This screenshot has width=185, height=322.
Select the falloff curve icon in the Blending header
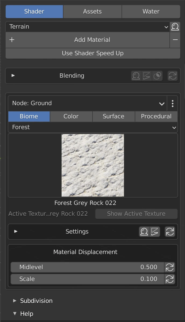click(x=147, y=76)
